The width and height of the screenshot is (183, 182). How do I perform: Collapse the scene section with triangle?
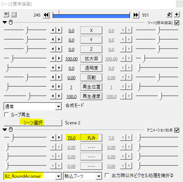tap(5, 23)
